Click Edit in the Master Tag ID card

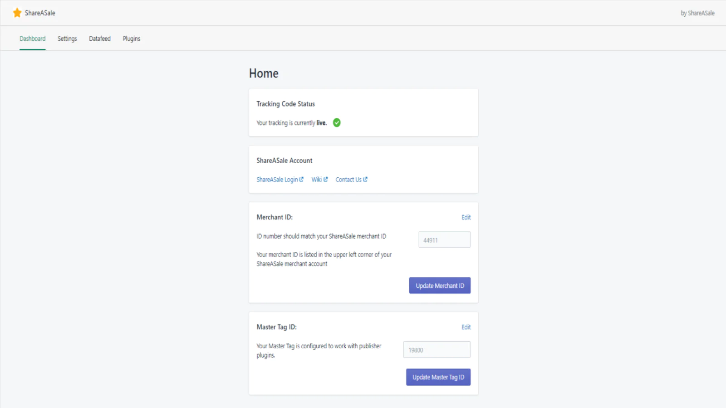pyautogui.click(x=466, y=327)
